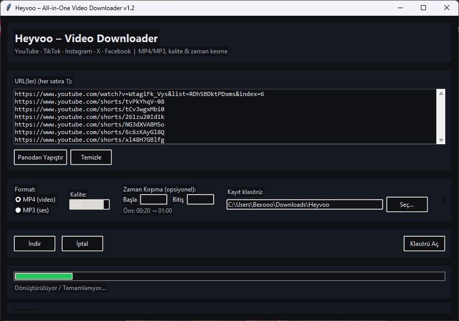The width and height of the screenshot is (459, 321).
Task: Click the URL list scroll up arrow
Action: click(x=441, y=93)
